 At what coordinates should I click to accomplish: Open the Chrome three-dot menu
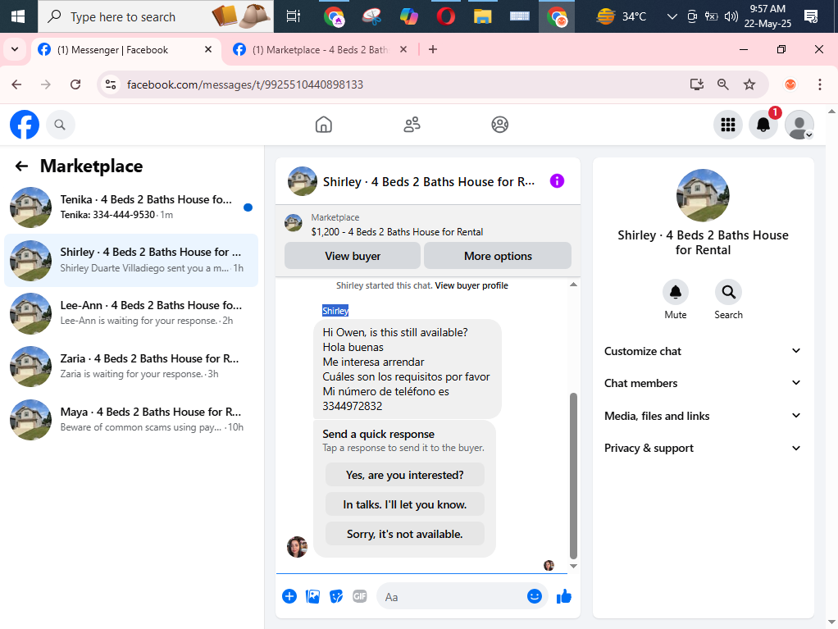[x=819, y=84]
